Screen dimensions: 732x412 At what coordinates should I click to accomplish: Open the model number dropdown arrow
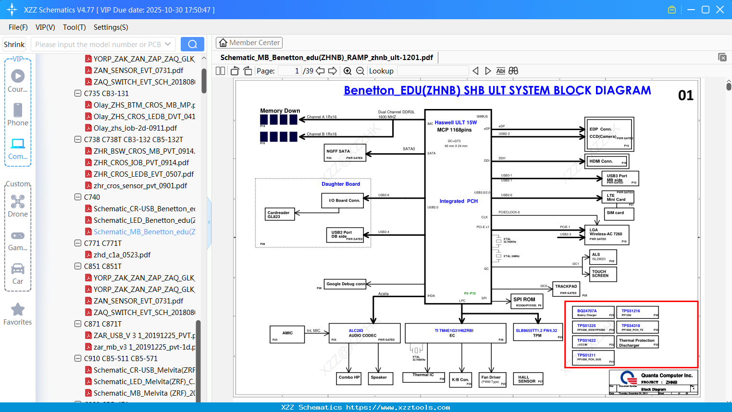point(168,44)
